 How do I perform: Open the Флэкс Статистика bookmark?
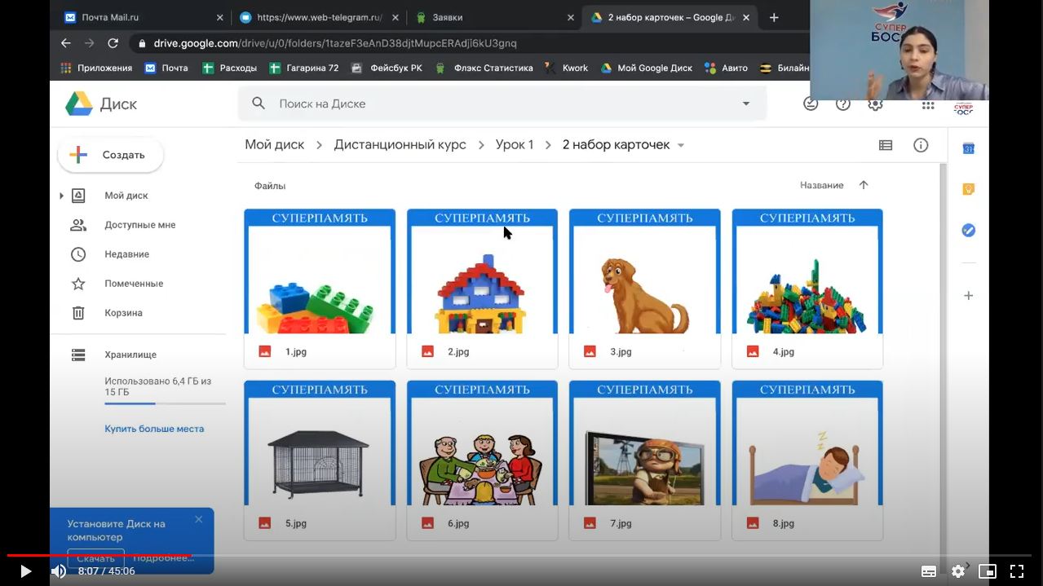point(484,68)
